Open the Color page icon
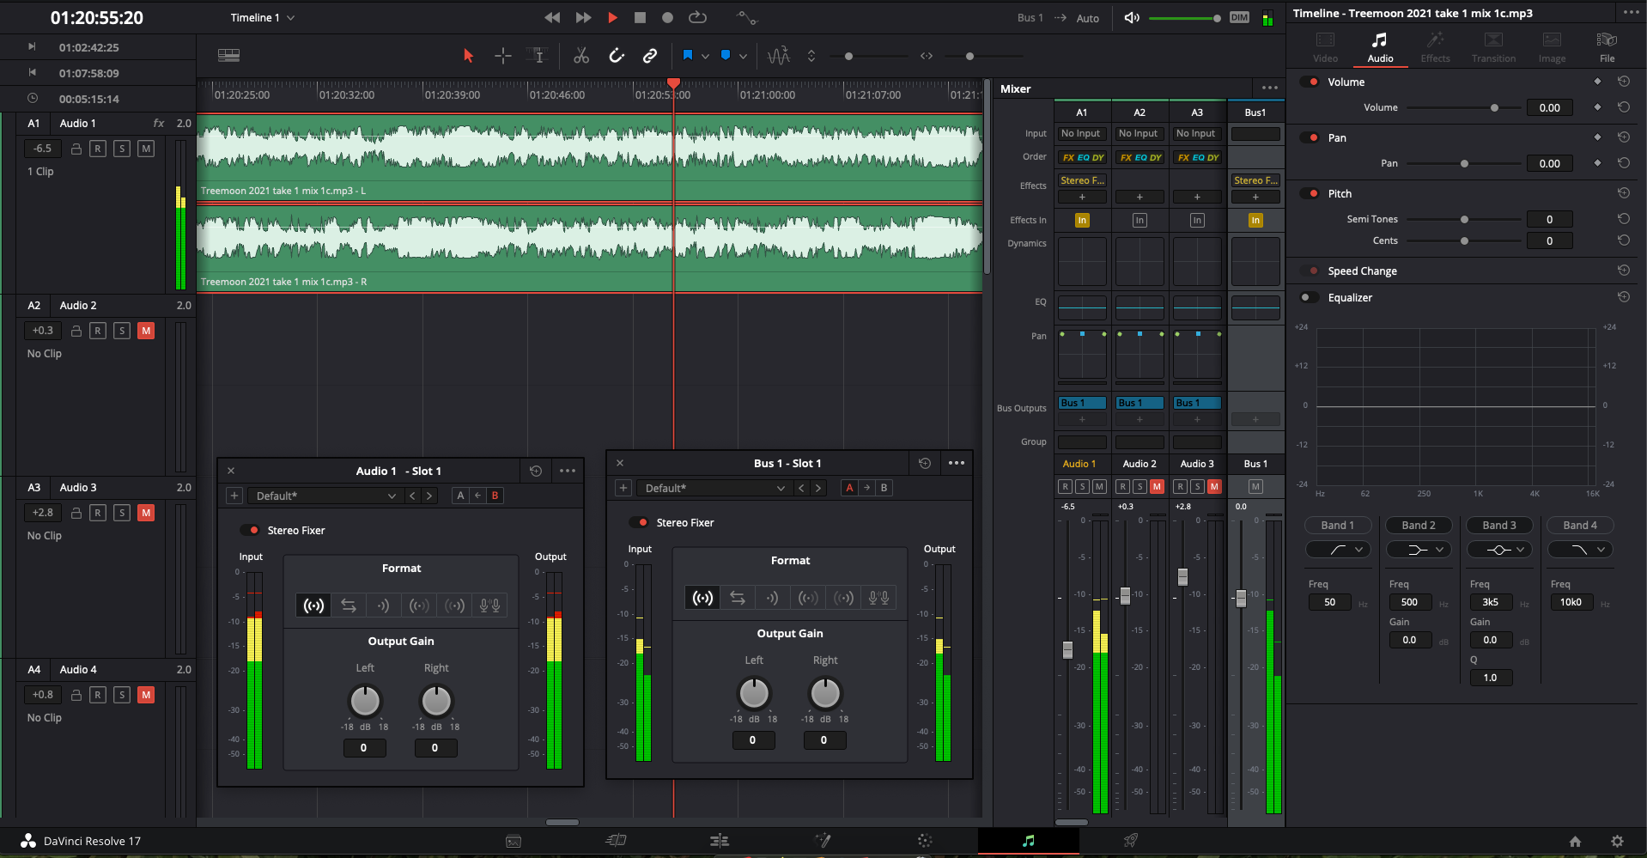1647x858 pixels. pos(924,841)
